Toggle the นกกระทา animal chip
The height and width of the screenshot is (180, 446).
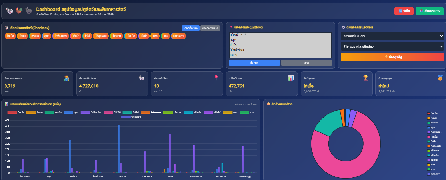tap(178, 36)
